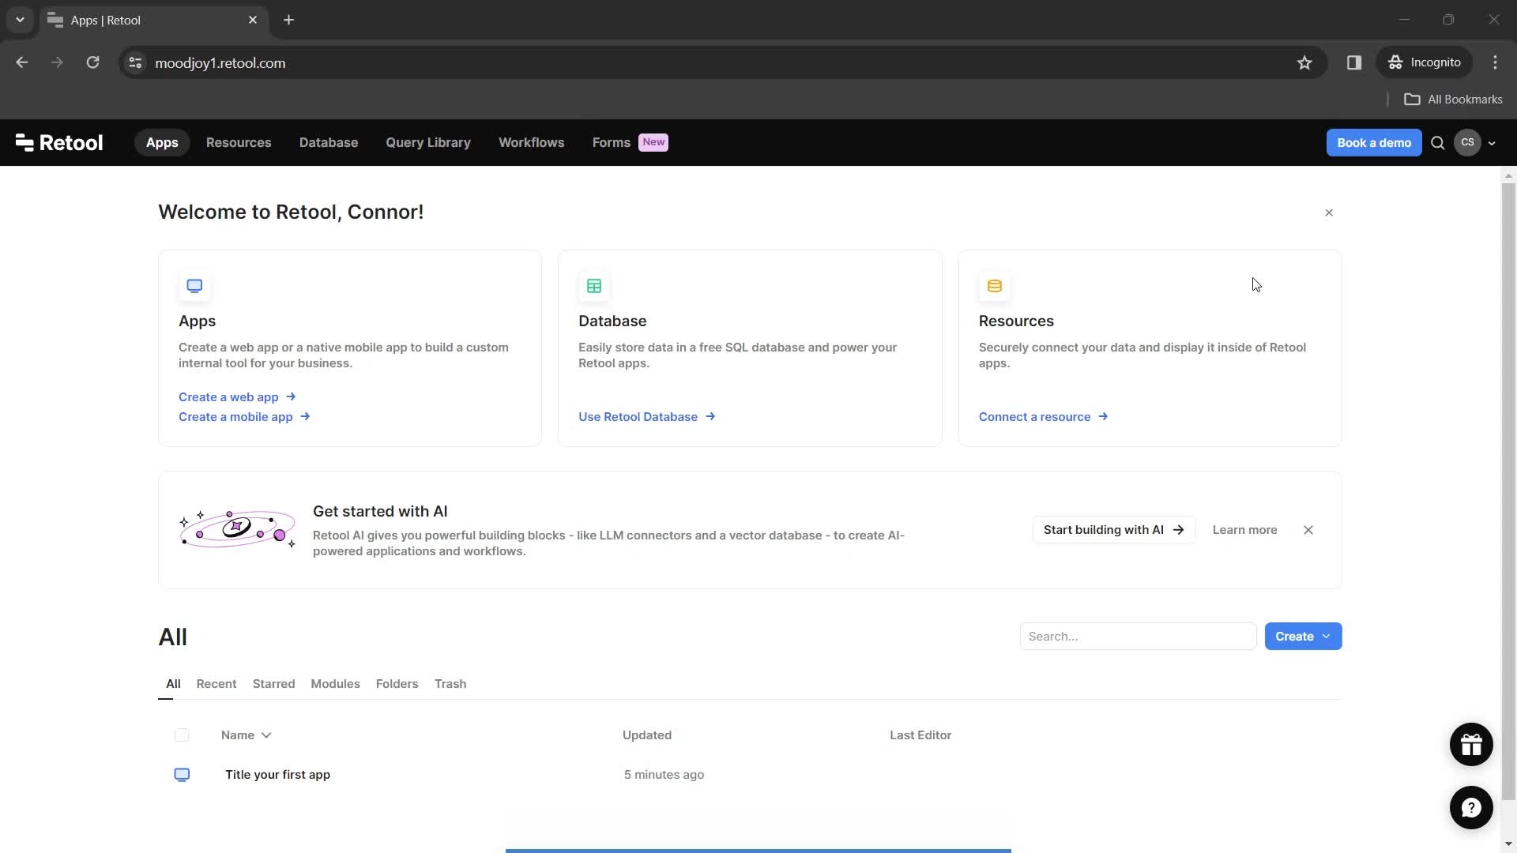Dismiss the AI banner X button
Viewport: 1517px width, 853px height.
click(1308, 530)
